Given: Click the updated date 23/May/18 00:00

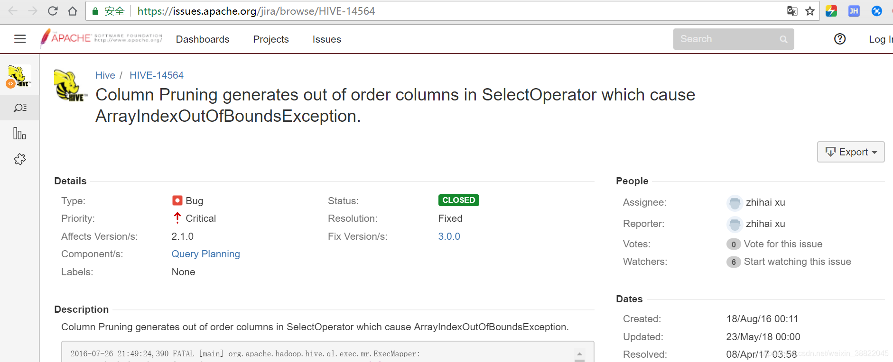Looking at the screenshot, I should point(763,337).
